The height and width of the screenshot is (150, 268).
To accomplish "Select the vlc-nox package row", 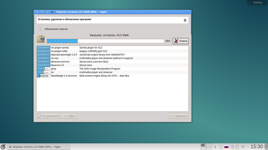I will click(112, 58).
